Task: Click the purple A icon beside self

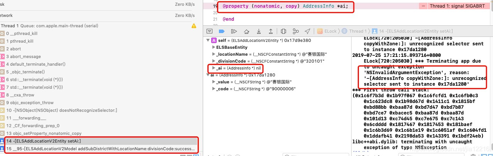Action: (214, 40)
